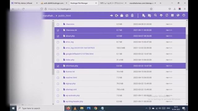The width and height of the screenshot is (198, 111).
Task: Click the 2022-04-08 01:03:00 date cell
Action: (142, 24)
